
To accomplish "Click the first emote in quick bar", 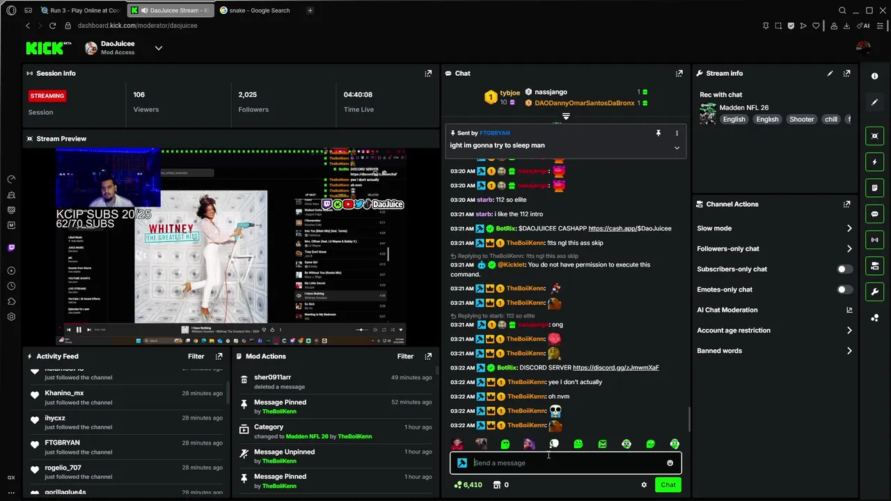I will (x=457, y=444).
